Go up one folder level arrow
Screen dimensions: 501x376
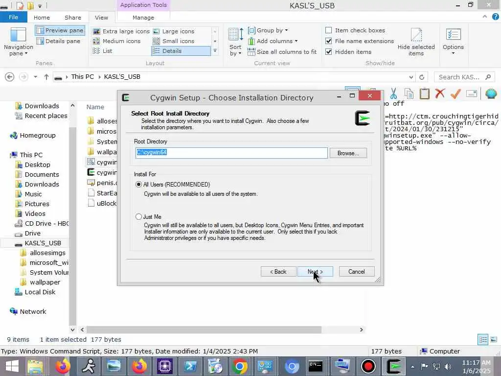(x=46, y=77)
